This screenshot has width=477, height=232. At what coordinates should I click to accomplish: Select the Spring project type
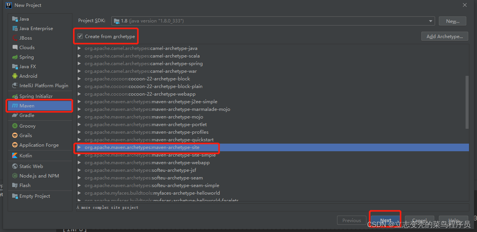(x=40, y=57)
